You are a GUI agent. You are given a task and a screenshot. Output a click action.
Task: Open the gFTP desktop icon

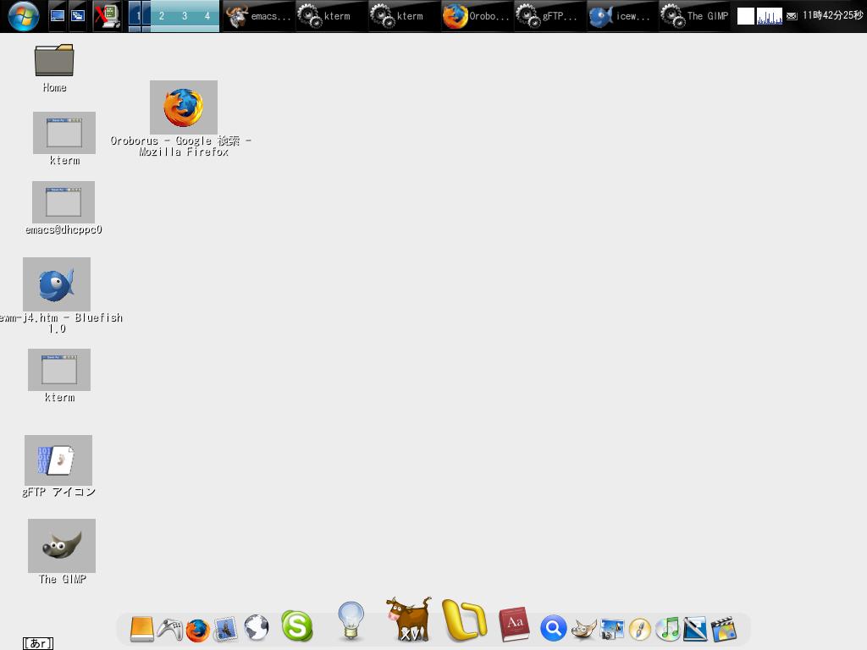[58, 460]
